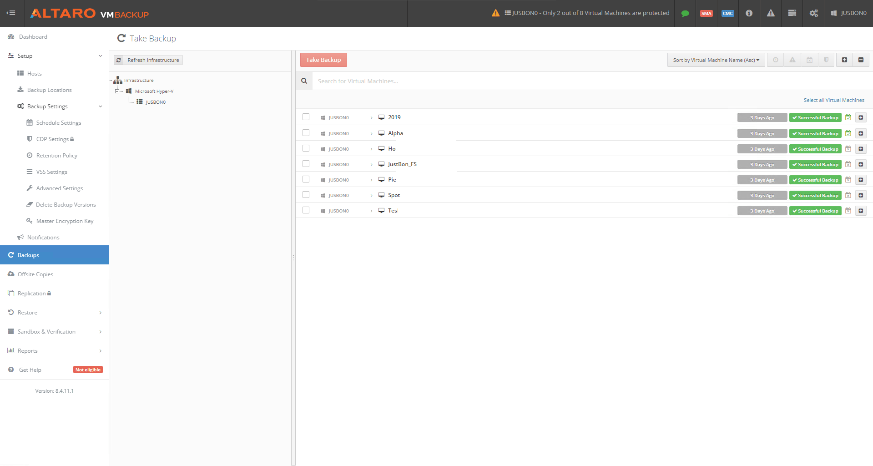Expand all rows with plus toolbar button
The height and width of the screenshot is (466, 873).
click(x=844, y=60)
